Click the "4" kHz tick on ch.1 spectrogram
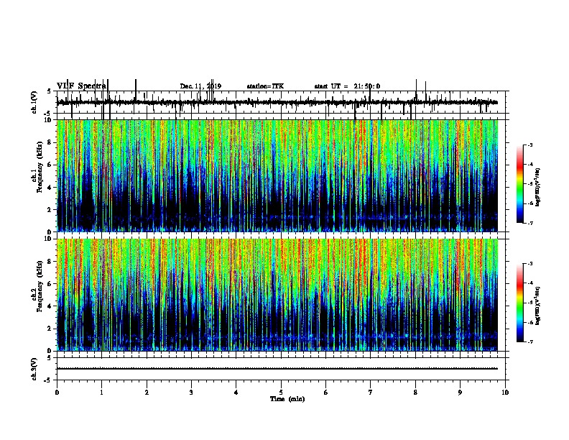Screen dimensions: 569x440 tap(50, 188)
